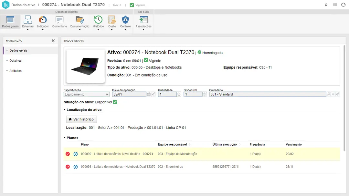Click the Vencimento column header
Screen dimensions: 349x196
tap(294, 145)
